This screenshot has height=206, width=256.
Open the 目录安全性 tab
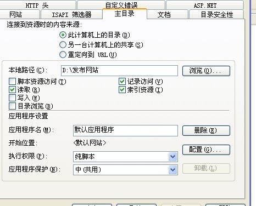tap(216, 14)
